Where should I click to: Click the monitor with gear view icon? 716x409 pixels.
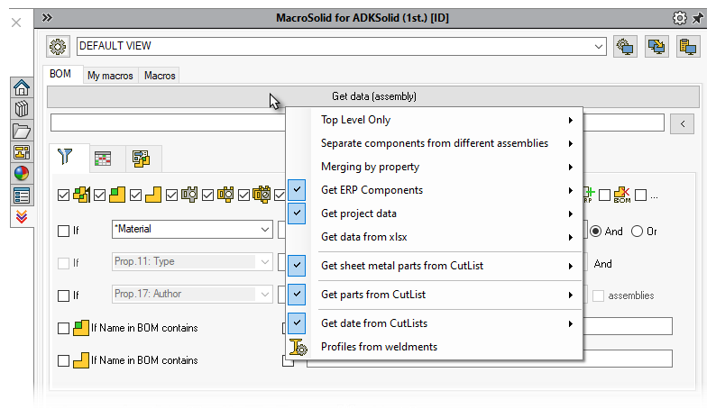625,47
